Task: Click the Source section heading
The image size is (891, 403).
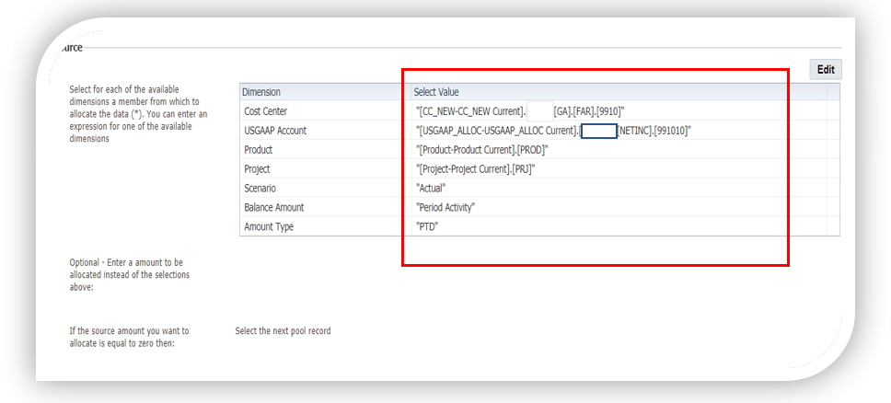Action: (68, 48)
